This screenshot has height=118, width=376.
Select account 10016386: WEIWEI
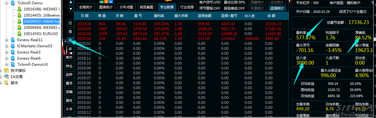41,9
